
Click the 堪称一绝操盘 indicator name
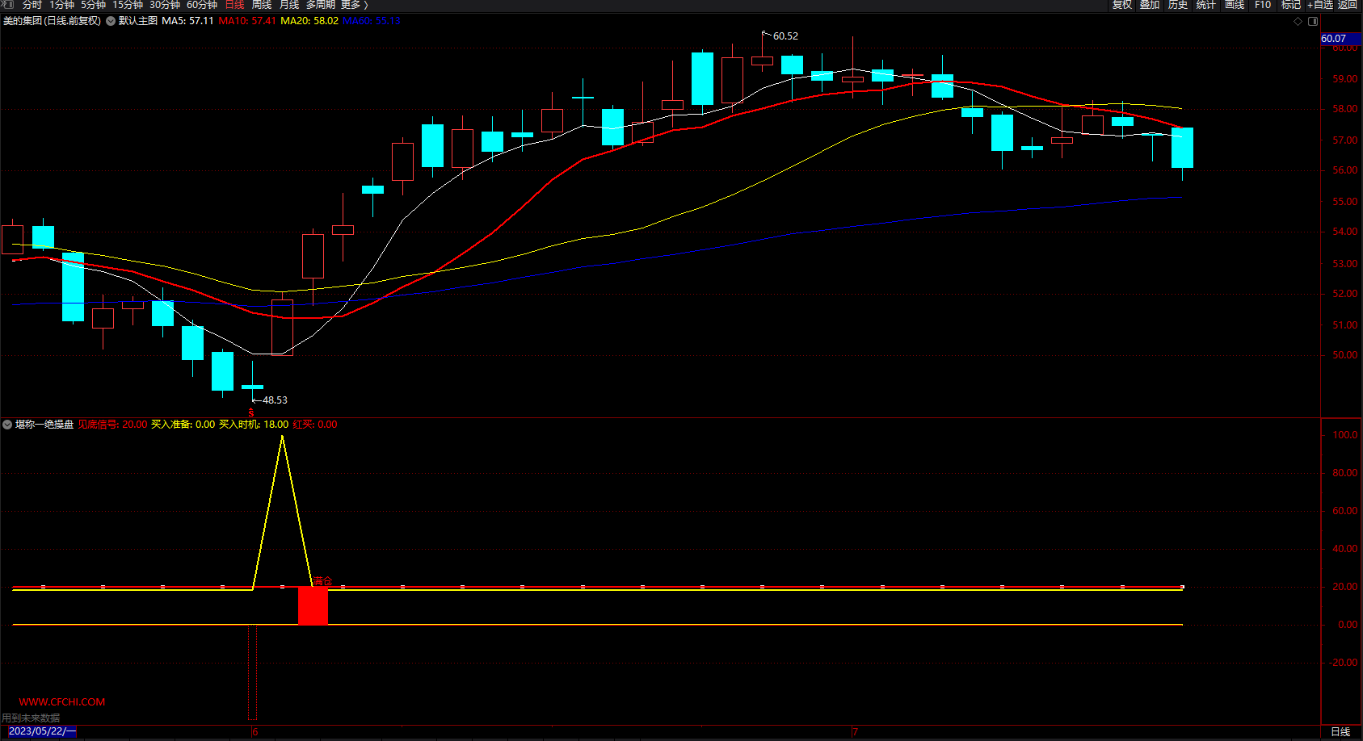click(x=44, y=425)
